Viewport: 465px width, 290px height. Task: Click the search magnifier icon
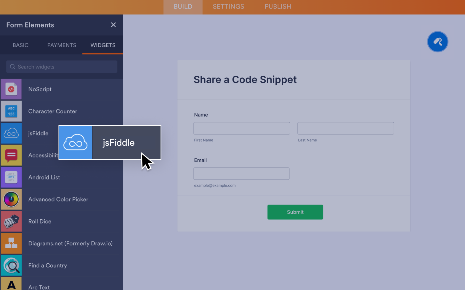[x=12, y=67]
